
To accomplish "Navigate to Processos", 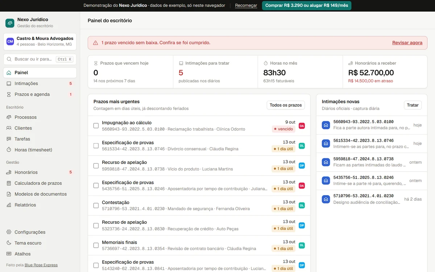I will pyautogui.click(x=40, y=117).
